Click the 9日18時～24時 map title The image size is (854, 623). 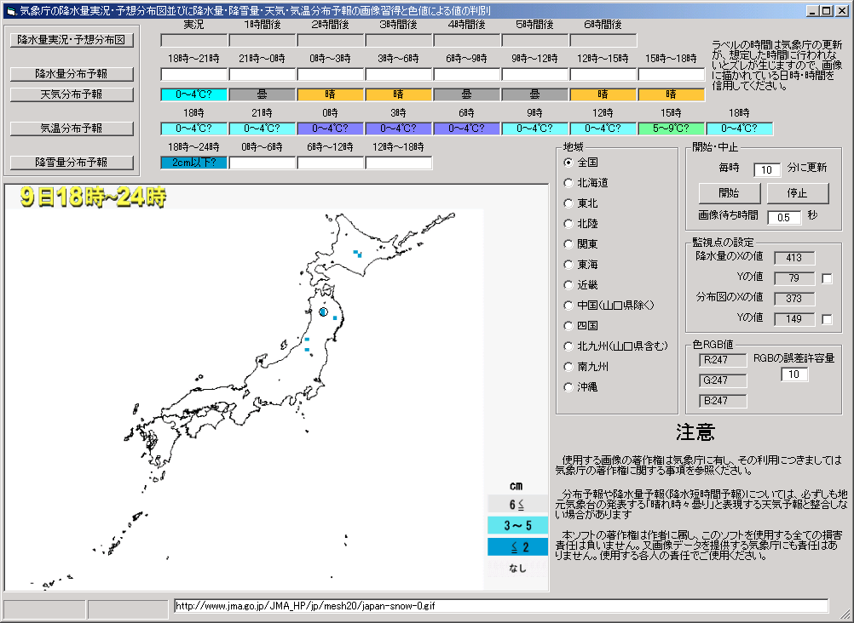(93, 197)
